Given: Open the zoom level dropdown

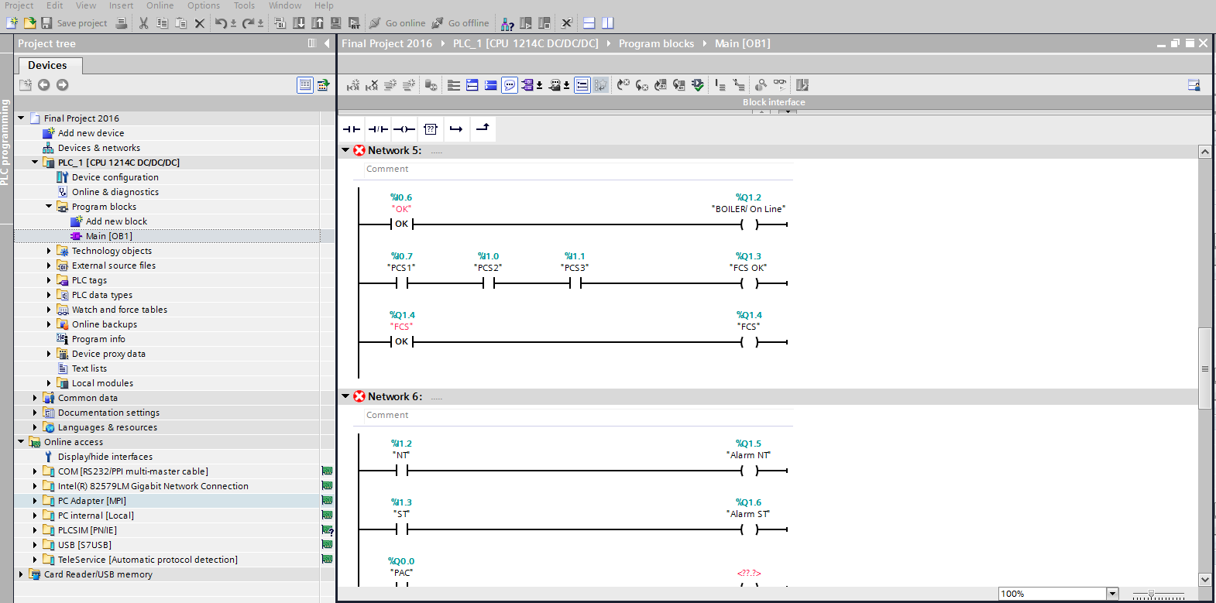Looking at the screenshot, I should click(1113, 594).
